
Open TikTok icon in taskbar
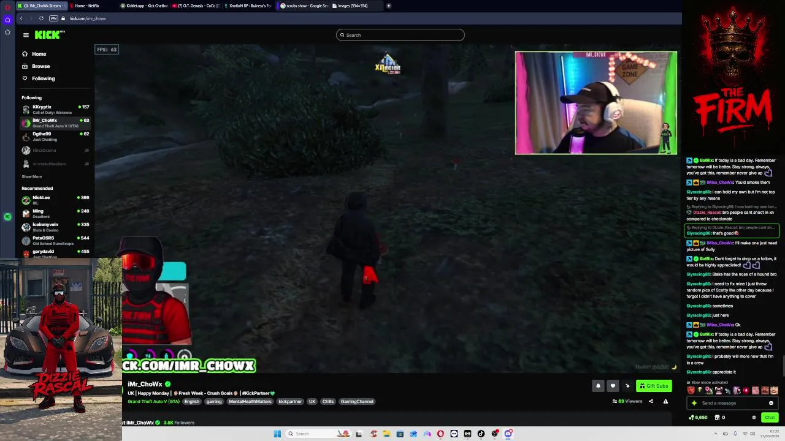481,434
